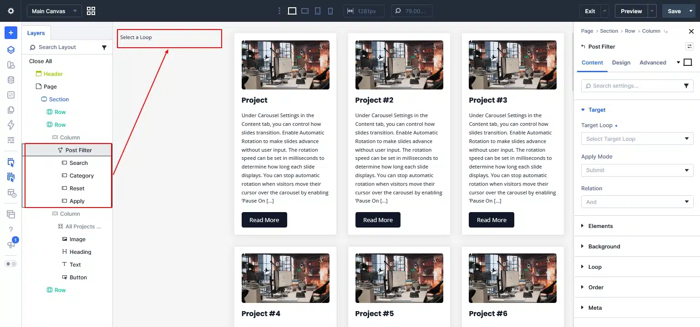Click the arrow icon after Column breadcrumb

click(666, 31)
